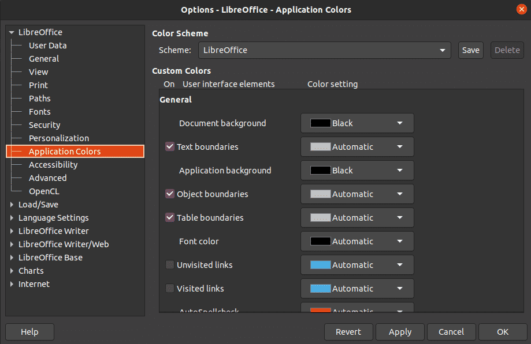Enable the Unvisited links checkbox

170,265
